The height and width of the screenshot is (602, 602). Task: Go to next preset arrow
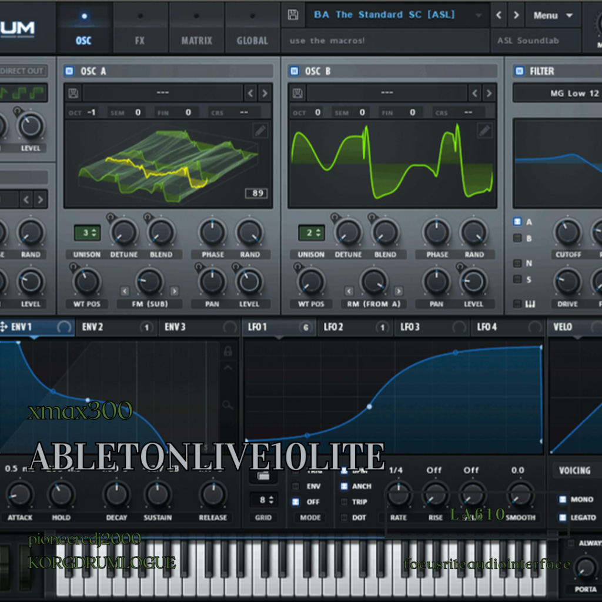pyautogui.click(x=516, y=15)
